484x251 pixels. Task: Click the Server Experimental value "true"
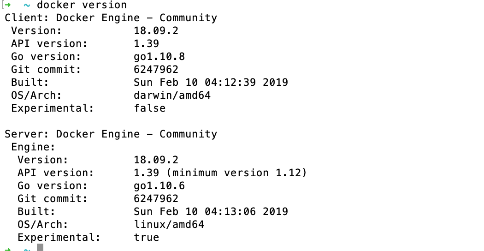click(x=146, y=238)
